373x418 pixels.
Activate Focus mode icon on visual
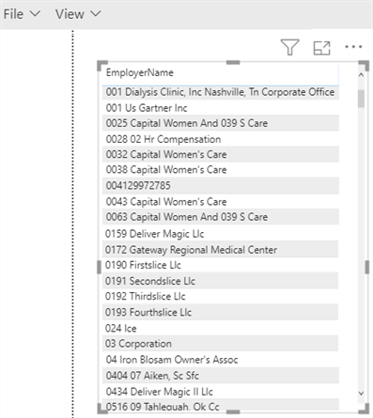click(321, 48)
